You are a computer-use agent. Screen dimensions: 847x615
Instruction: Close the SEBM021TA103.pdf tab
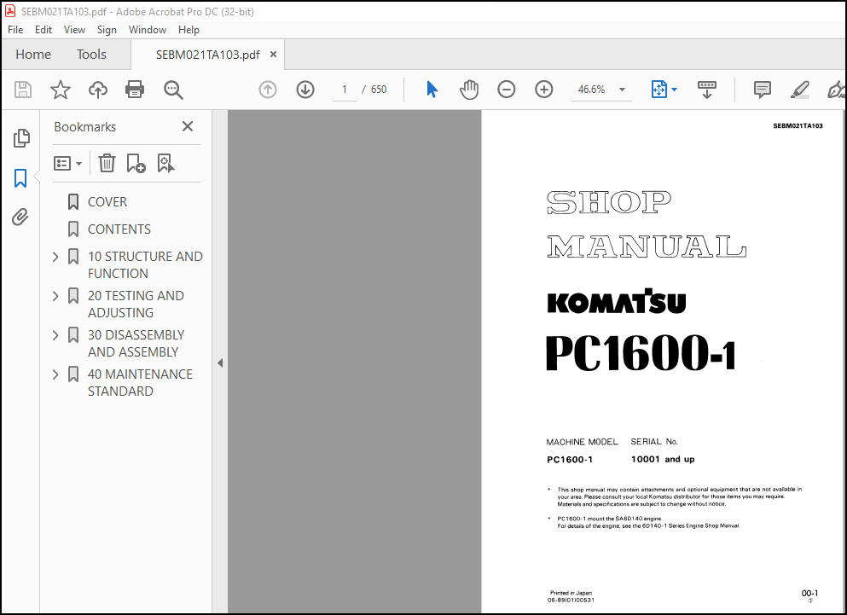click(273, 55)
